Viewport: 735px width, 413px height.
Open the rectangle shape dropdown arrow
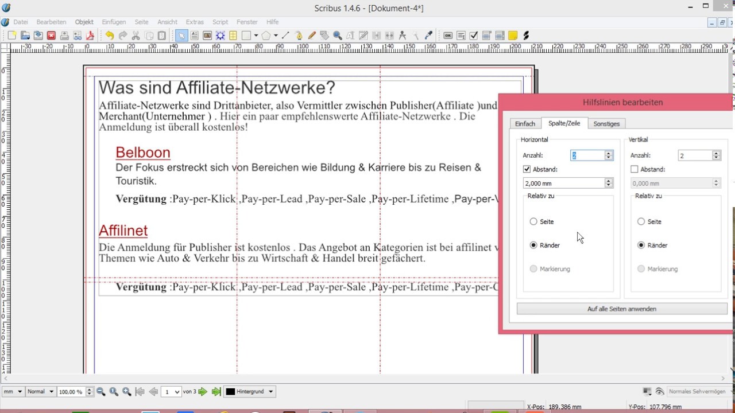[256, 36]
